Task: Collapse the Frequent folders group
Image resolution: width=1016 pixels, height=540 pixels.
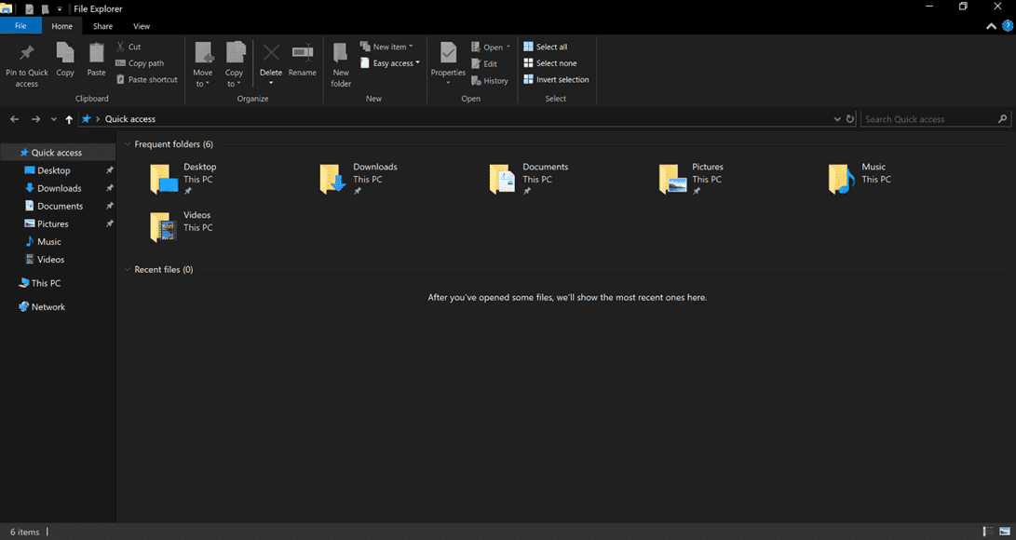Action: click(127, 144)
